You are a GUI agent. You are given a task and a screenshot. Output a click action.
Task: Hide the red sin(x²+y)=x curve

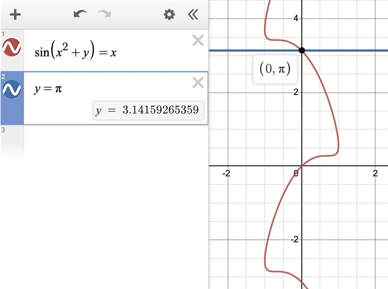click(12, 47)
